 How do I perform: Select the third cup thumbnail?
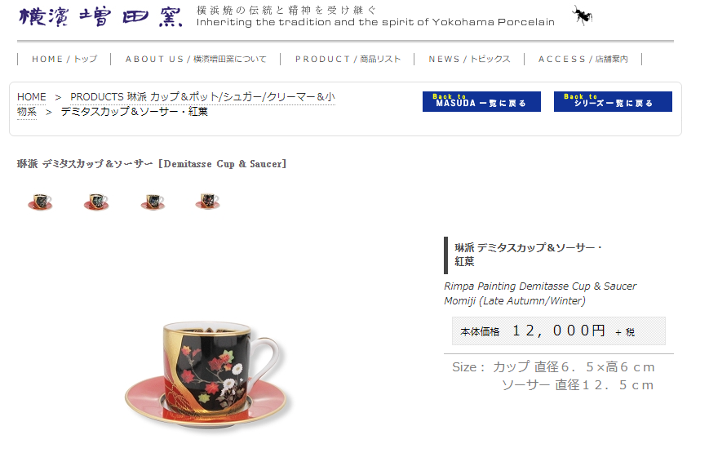(153, 202)
